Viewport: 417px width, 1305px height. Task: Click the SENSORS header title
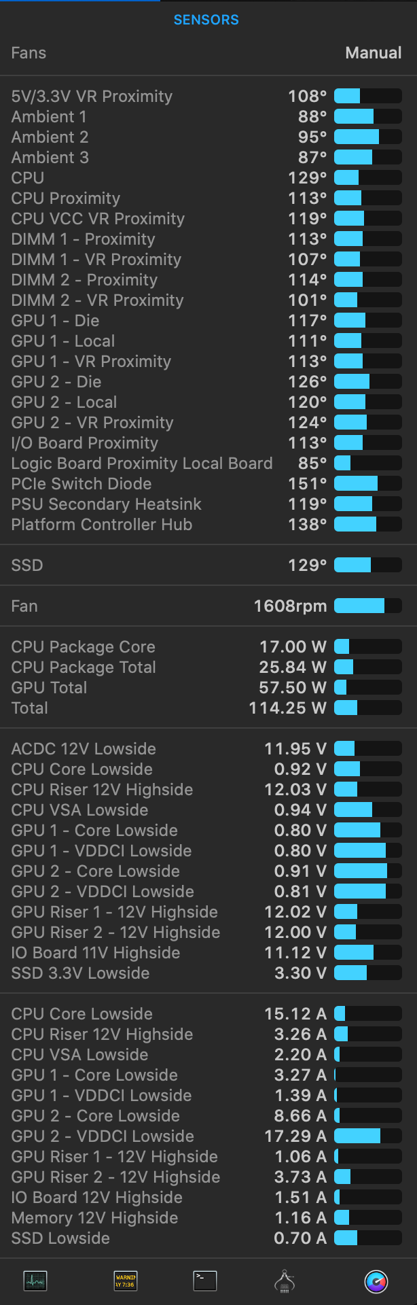[x=206, y=20]
